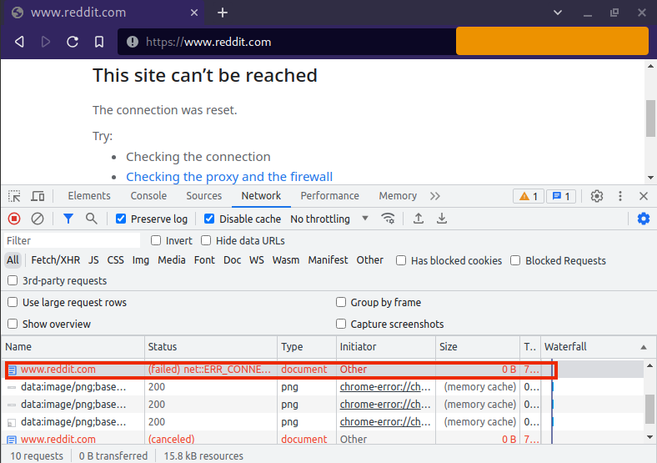Filter requests by Img type
The image size is (657, 463).
(141, 260)
